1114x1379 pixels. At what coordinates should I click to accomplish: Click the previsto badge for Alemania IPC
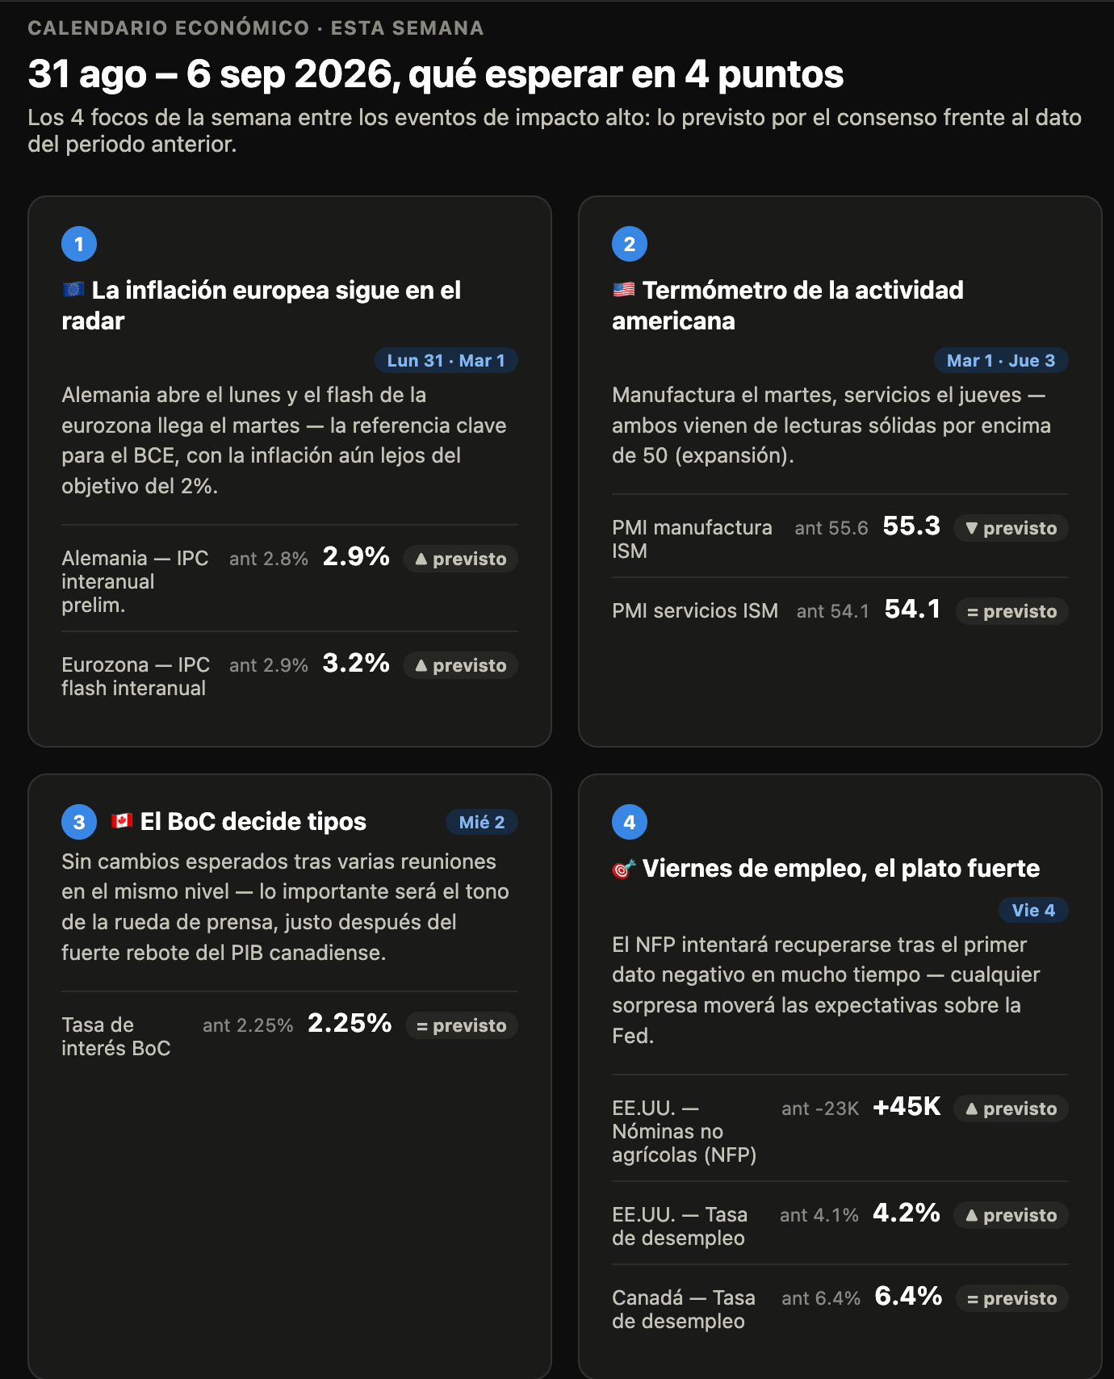coord(460,559)
